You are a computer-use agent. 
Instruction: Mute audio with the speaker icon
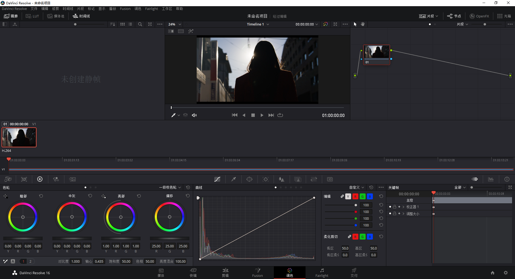[194, 115]
